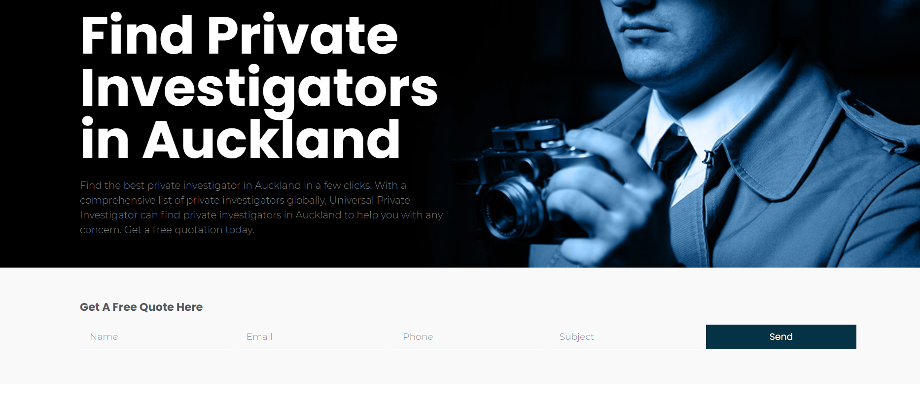
Task: Click "in Auckland" in the headline
Action: coord(241,140)
